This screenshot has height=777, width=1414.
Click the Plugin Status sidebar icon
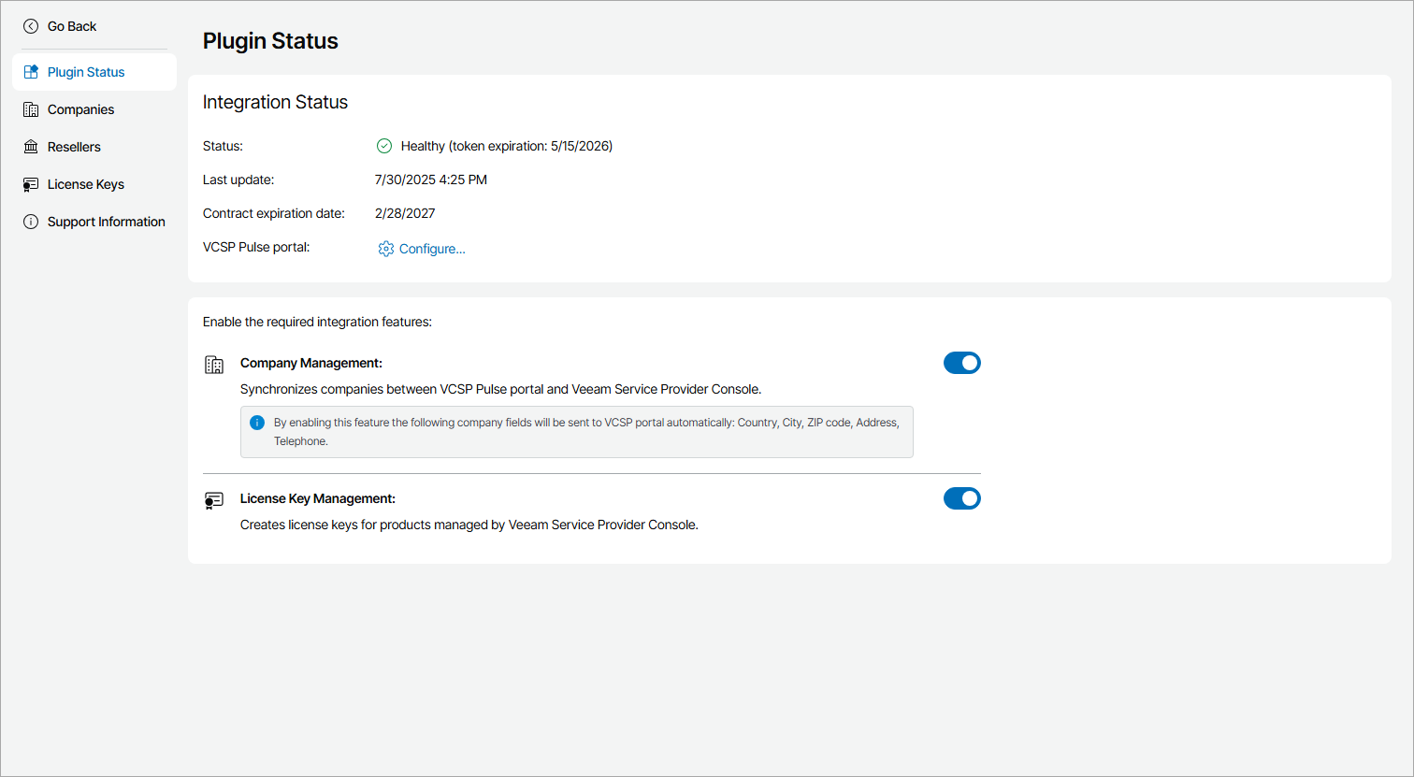[31, 72]
